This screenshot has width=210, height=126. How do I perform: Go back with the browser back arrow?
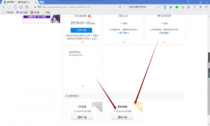click(x=3, y=7)
